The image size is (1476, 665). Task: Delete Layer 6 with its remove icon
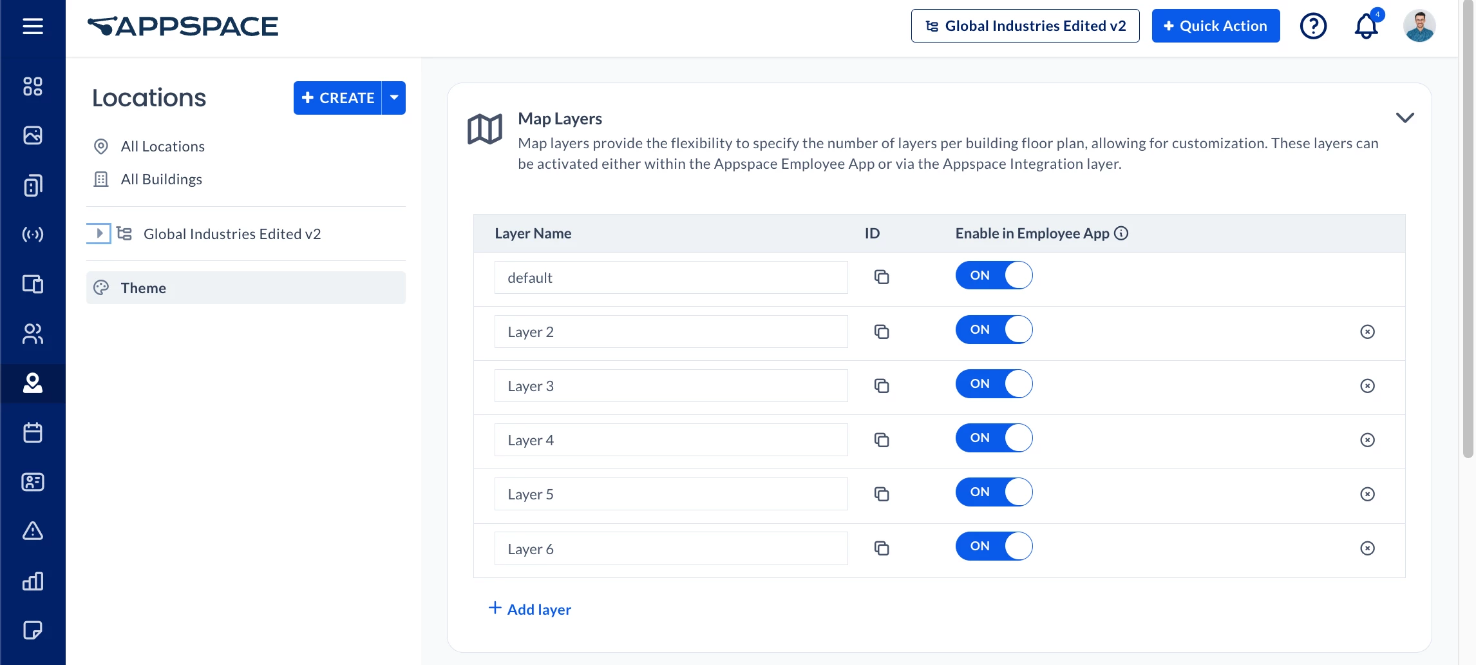point(1367,548)
